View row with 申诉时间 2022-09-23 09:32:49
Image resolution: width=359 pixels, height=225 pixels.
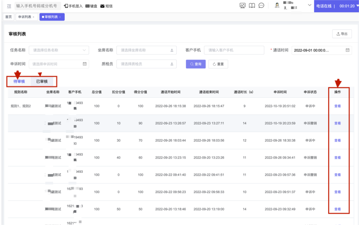point(337,209)
